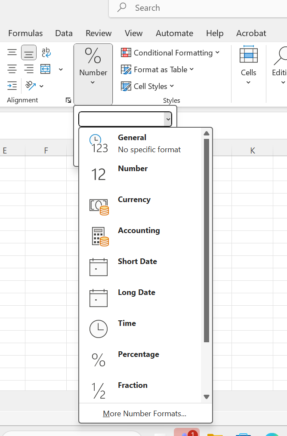Select column F header

point(46,150)
